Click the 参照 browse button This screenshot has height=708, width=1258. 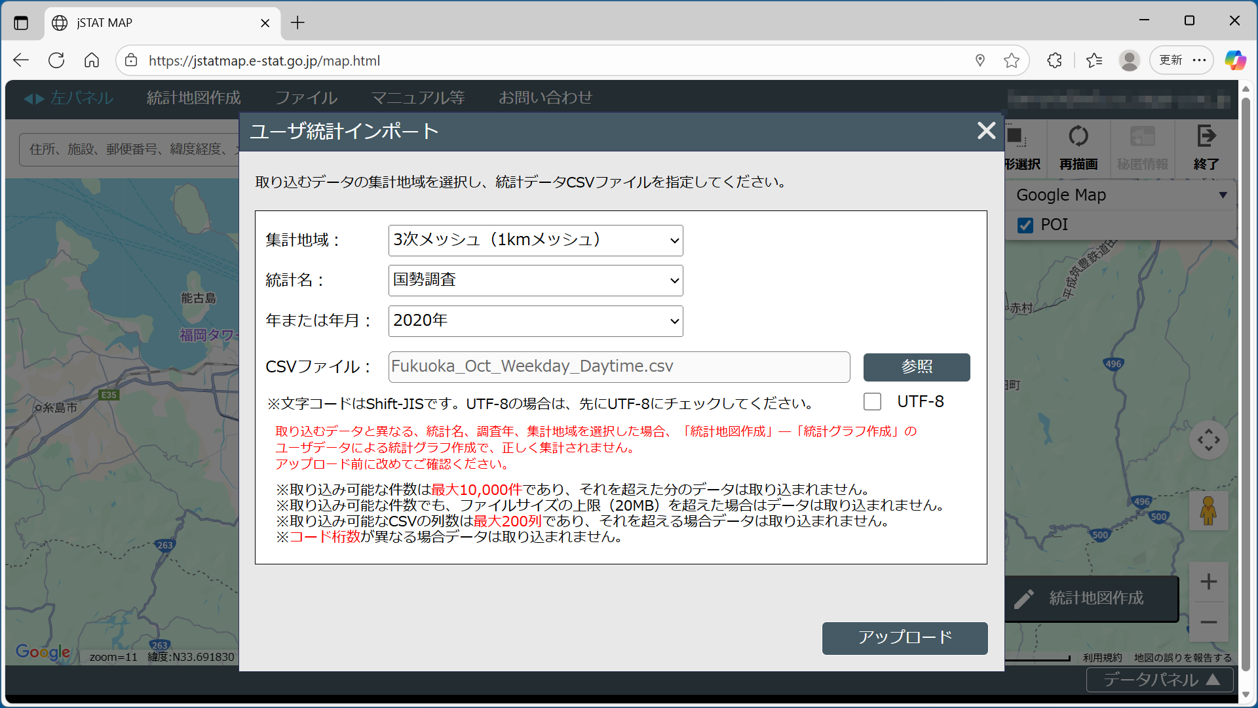[x=916, y=367]
